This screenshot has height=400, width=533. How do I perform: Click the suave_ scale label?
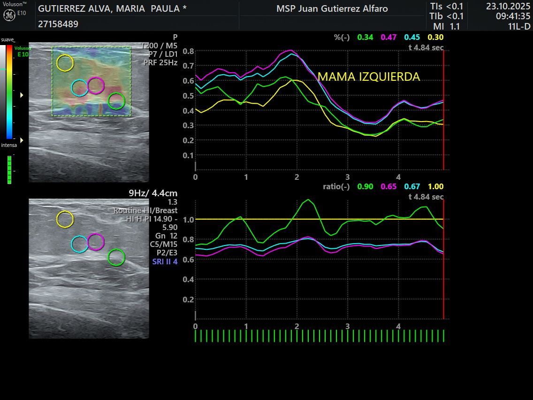click(8, 40)
